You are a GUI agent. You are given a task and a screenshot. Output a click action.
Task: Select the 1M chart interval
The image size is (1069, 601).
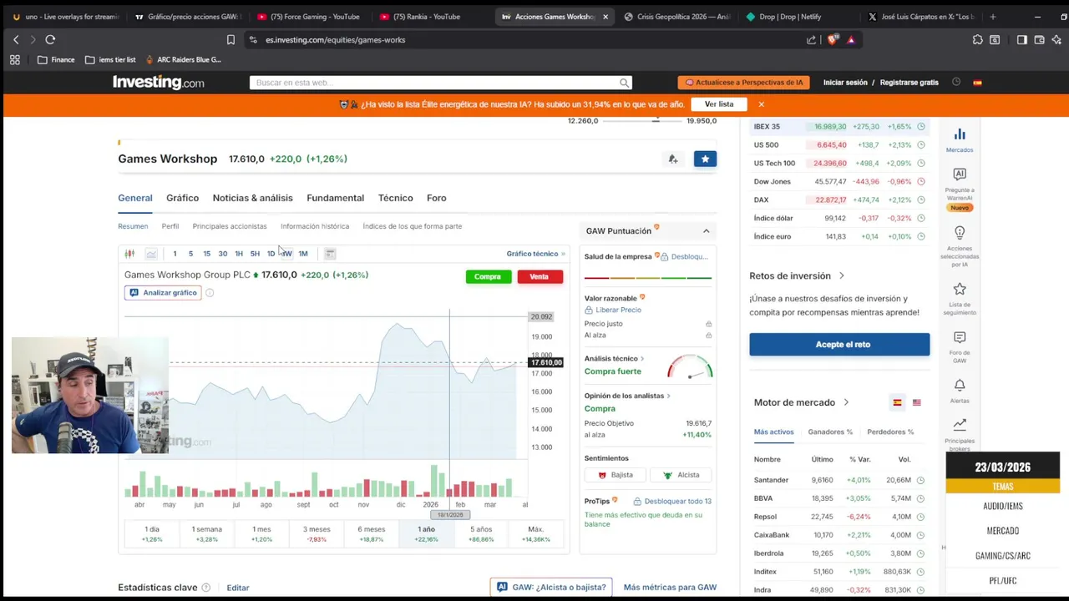click(302, 254)
